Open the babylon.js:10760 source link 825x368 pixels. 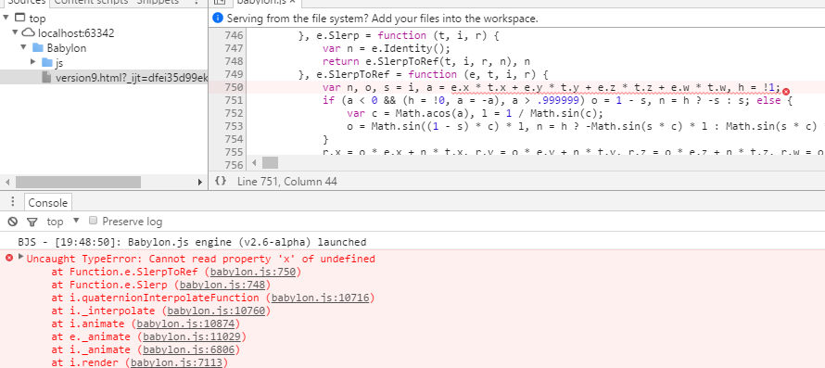point(216,311)
